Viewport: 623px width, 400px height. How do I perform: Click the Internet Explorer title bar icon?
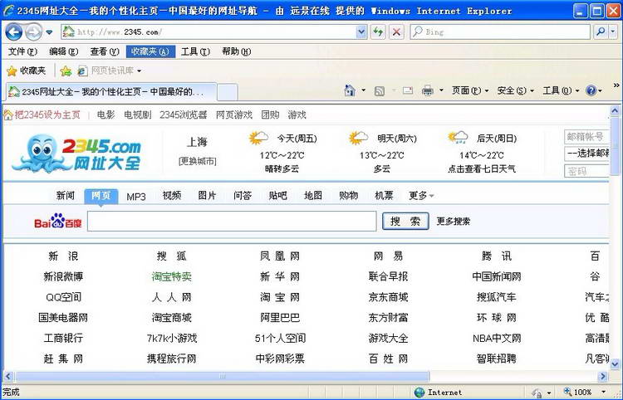point(8,11)
